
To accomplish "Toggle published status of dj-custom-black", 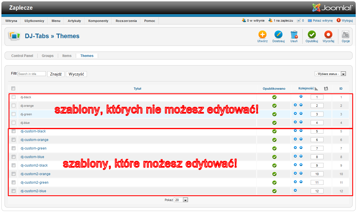I will 274,131.
